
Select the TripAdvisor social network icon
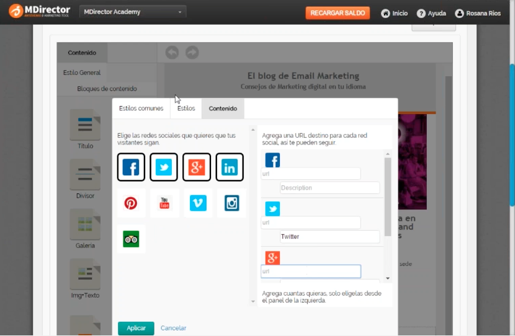click(131, 239)
